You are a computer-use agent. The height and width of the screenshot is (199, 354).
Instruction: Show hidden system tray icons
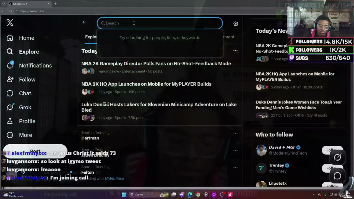(313, 195)
